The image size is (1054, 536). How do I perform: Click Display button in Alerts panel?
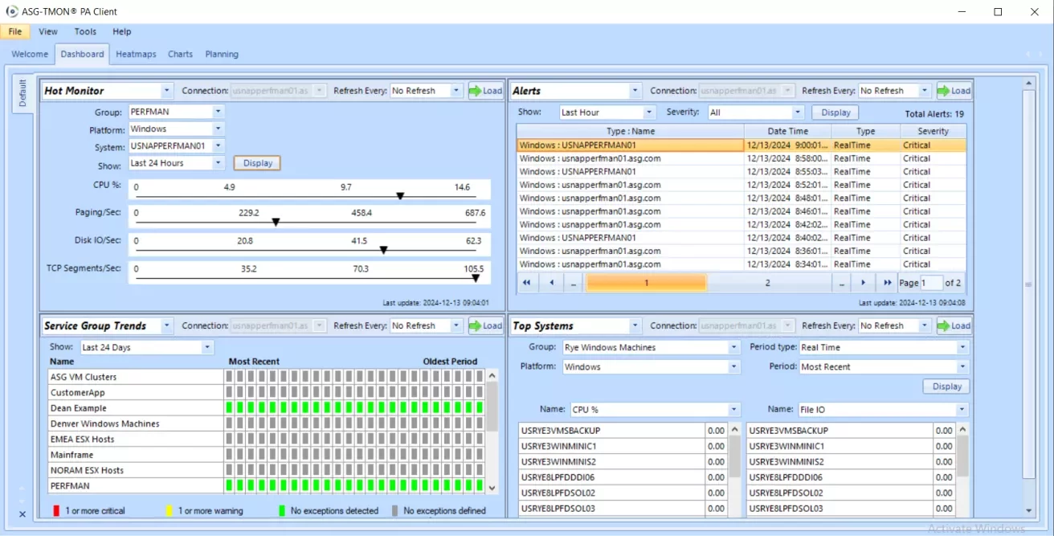[835, 113]
